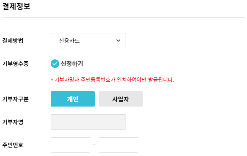Image resolution: width=247 pixels, height=156 pixels.
Task: Click the red 기부자명과 주민등록번호 notice text
Action: coord(114,80)
